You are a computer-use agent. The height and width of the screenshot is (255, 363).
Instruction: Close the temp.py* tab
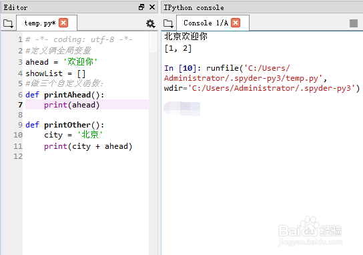point(63,23)
